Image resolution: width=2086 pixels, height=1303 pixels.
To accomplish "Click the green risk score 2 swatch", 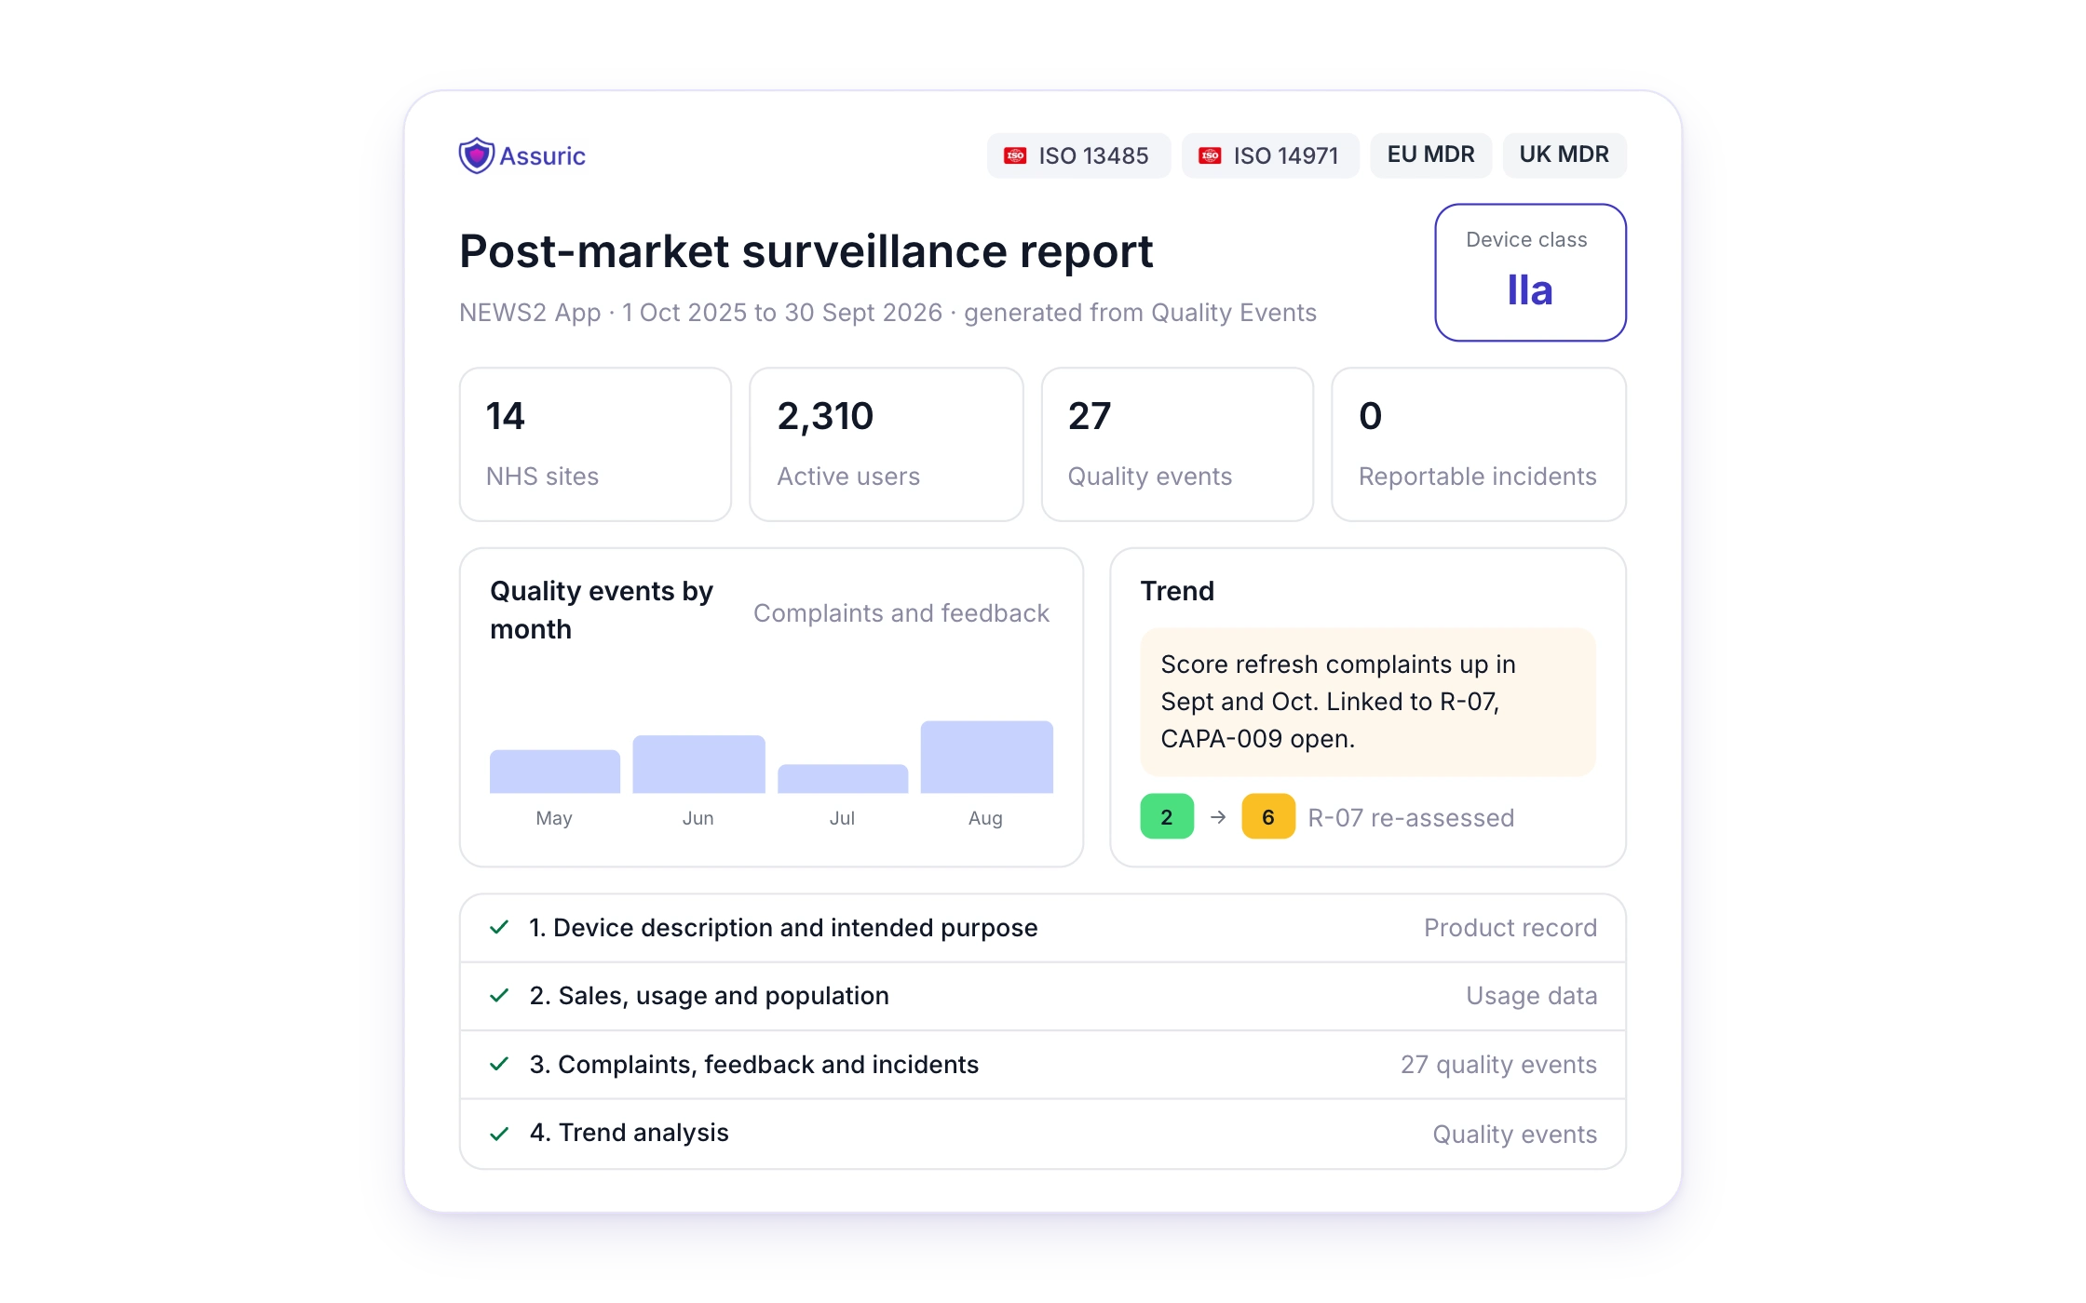I will [x=1167, y=816].
